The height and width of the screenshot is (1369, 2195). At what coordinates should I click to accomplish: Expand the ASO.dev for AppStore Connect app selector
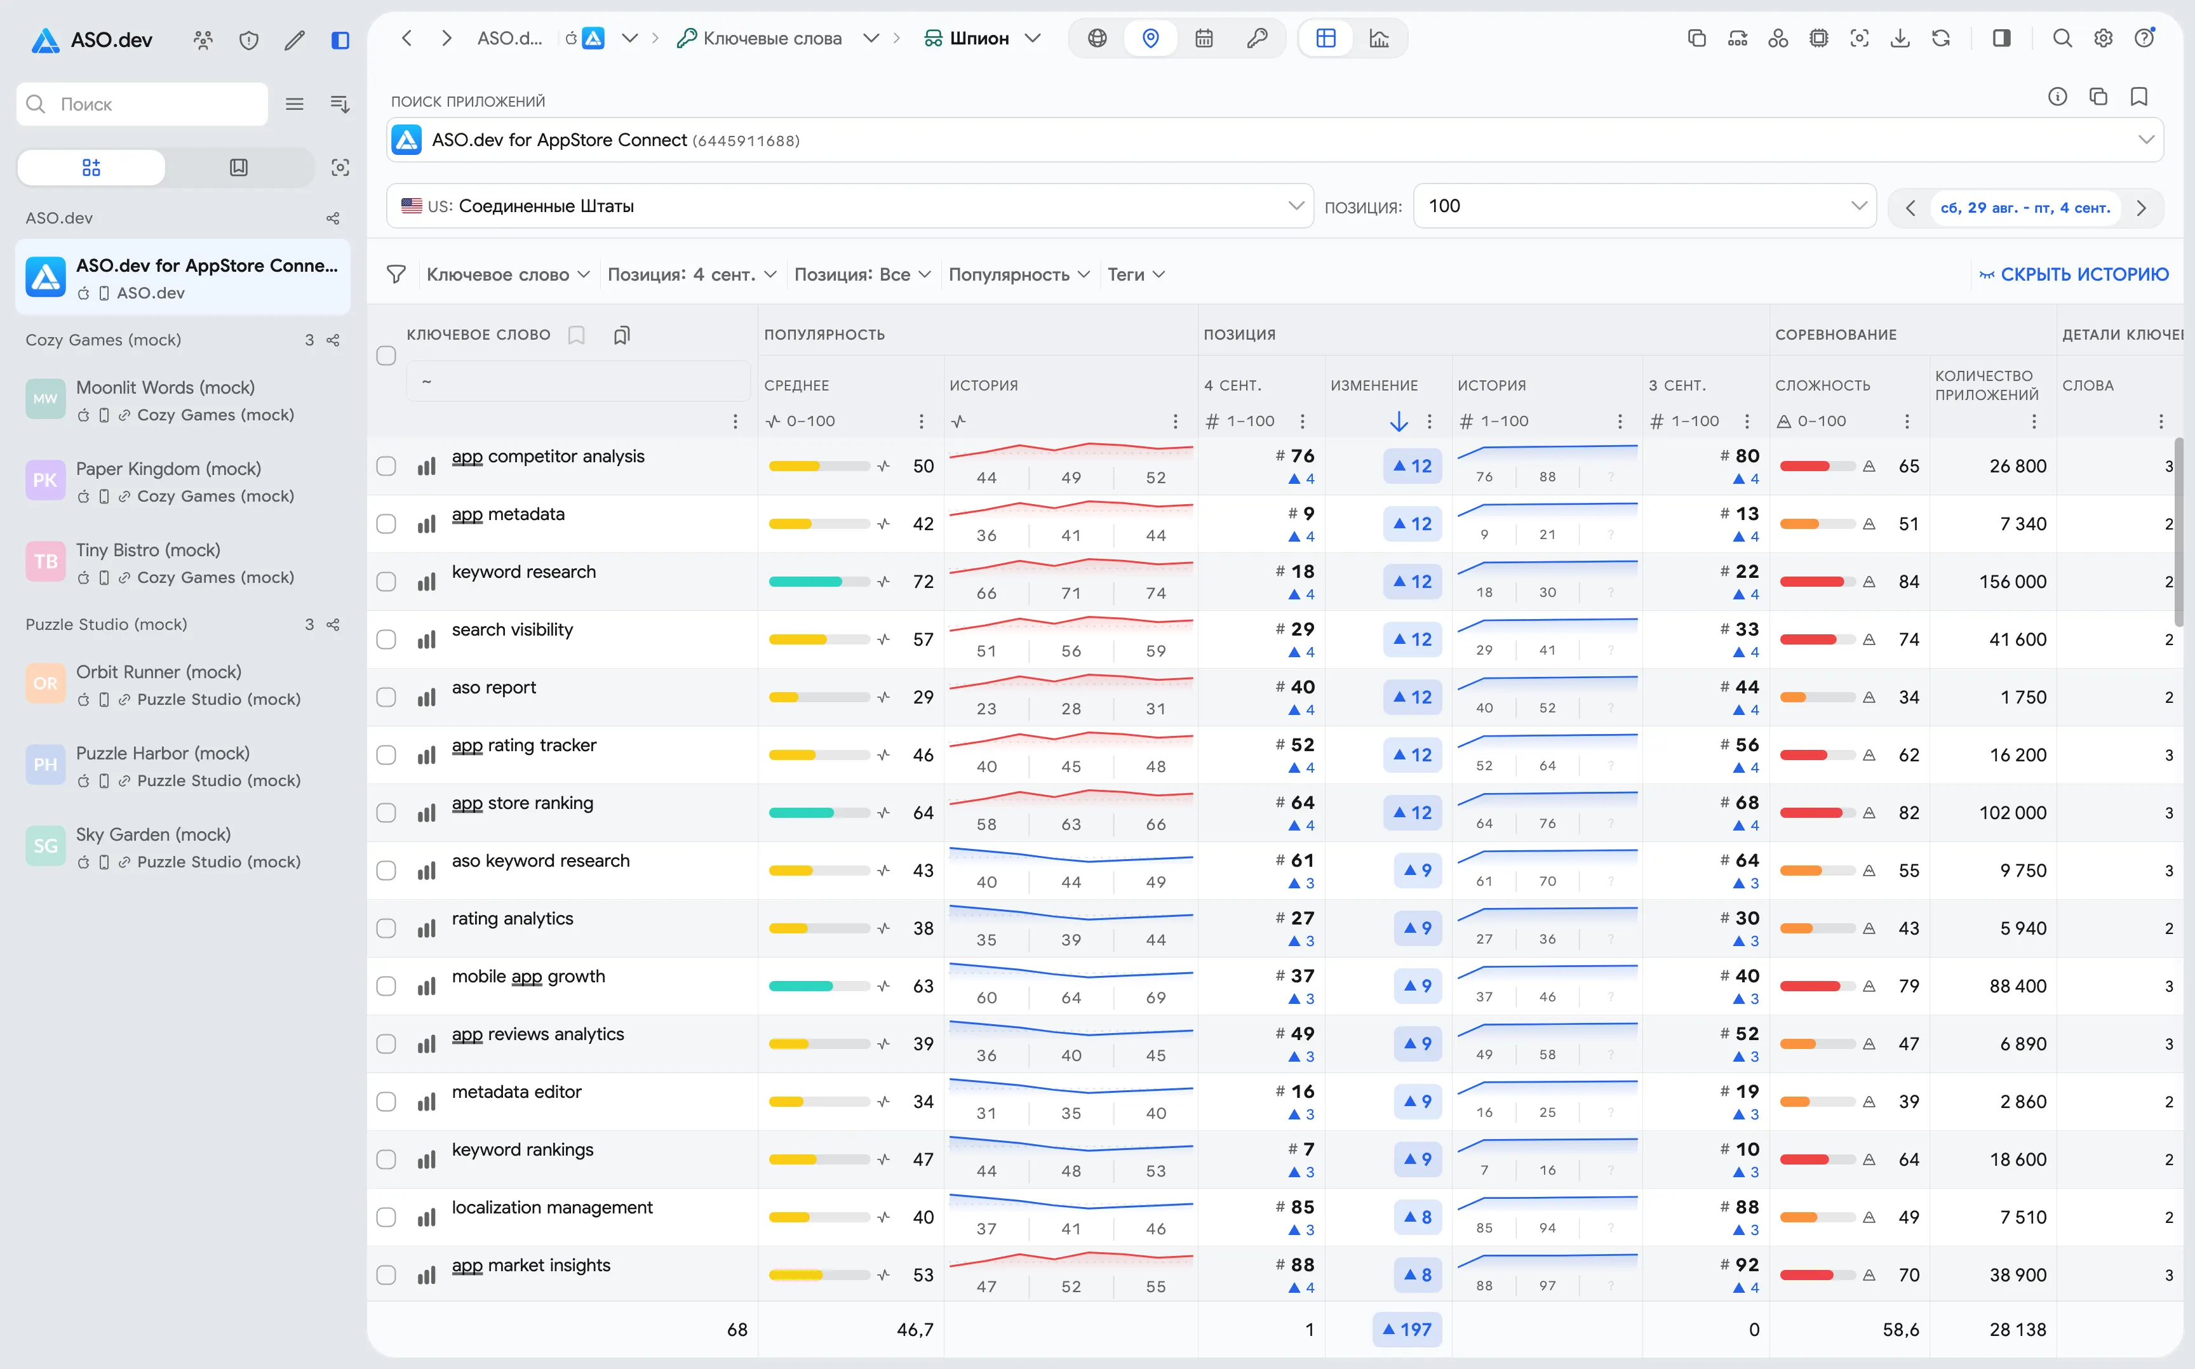pos(1274,140)
